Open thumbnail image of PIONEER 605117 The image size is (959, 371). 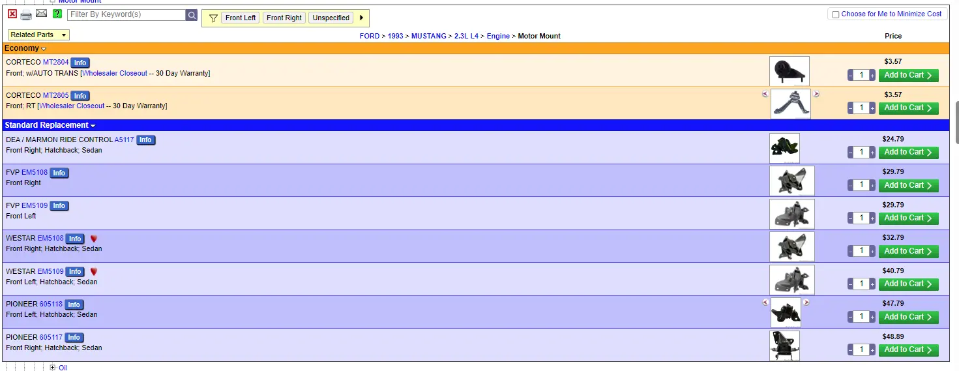click(x=784, y=346)
